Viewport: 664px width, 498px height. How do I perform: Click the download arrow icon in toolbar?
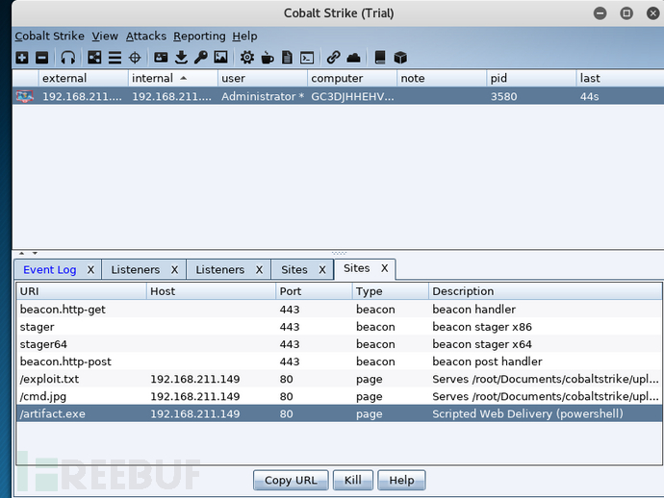pos(181,58)
